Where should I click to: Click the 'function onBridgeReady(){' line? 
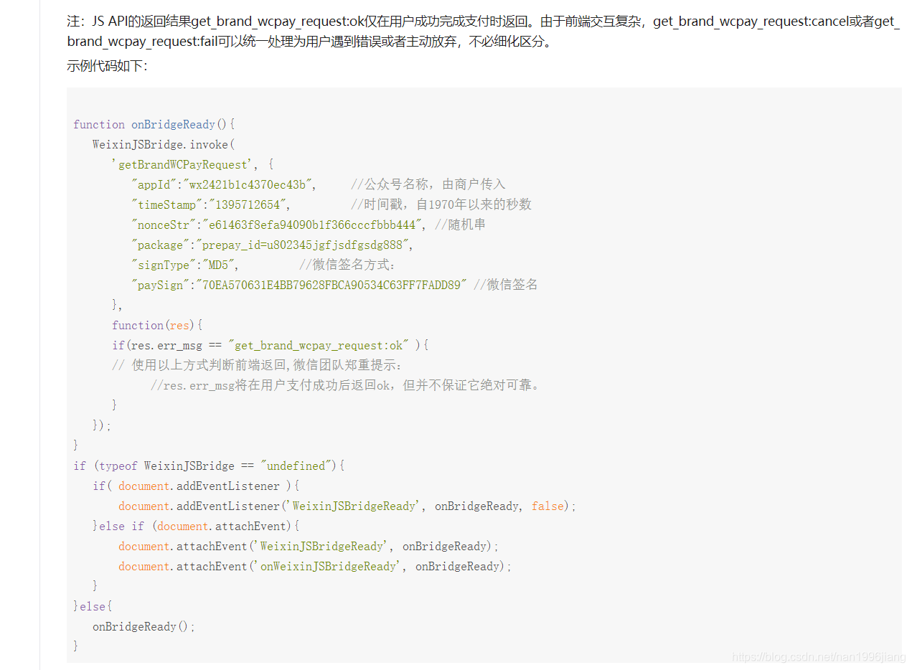point(154,124)
